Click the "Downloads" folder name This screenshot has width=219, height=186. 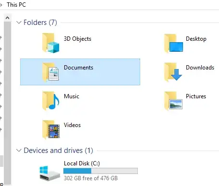pyautogui.click(x=200, y=68)
